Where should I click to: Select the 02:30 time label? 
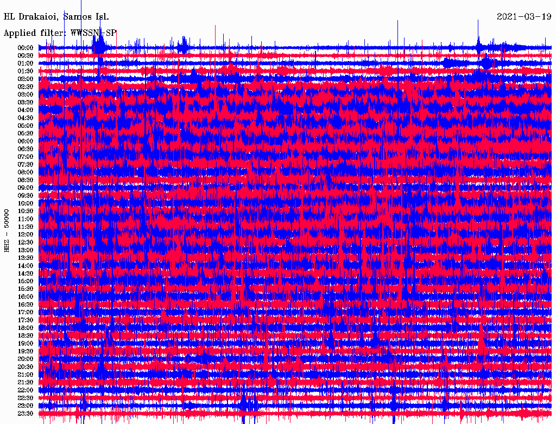coord(26,86)
